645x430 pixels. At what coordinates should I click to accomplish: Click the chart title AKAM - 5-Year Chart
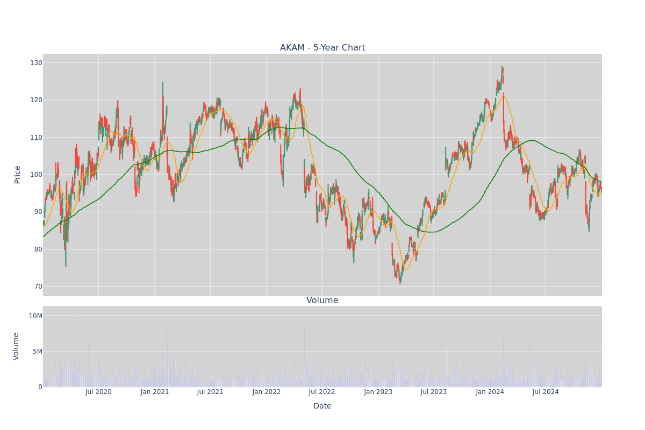click(322, 48)
